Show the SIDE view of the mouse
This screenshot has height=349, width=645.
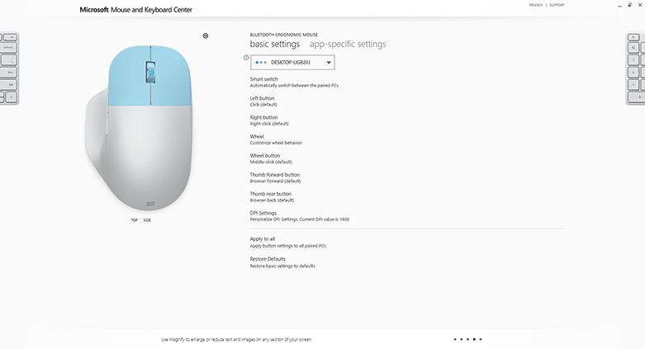[x=147, y=220]
